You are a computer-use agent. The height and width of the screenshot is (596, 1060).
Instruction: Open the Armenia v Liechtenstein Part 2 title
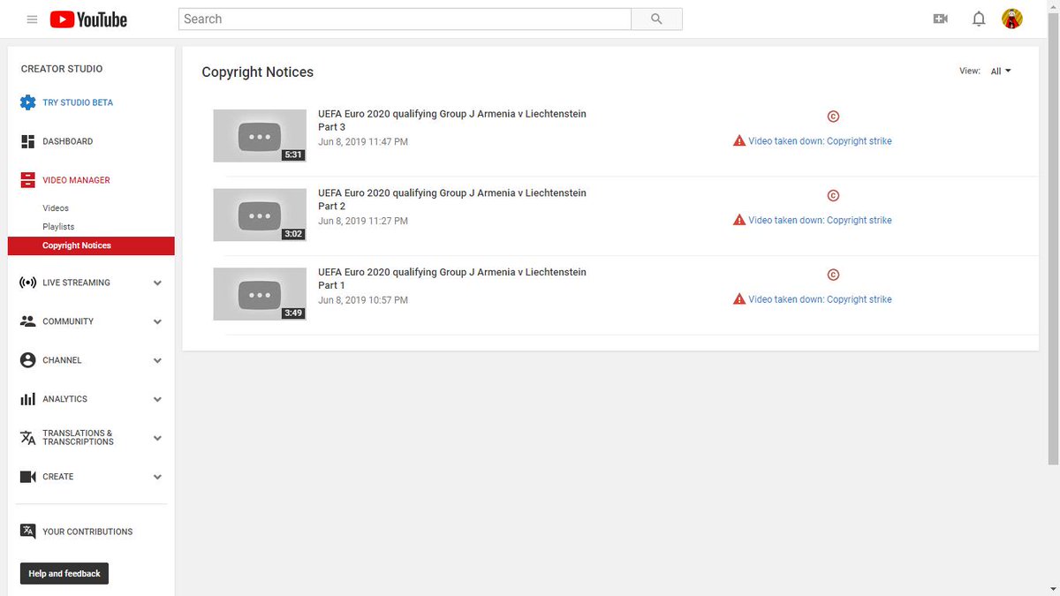click(x=452, y=200)
